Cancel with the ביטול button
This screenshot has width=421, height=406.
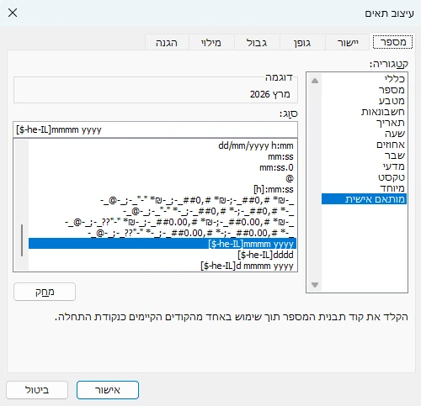[37, 390]
